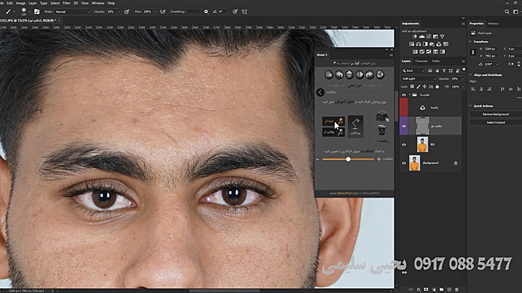Click the Remove Background button
This screenshot has height=293, width=522.
tap(496, 114)
